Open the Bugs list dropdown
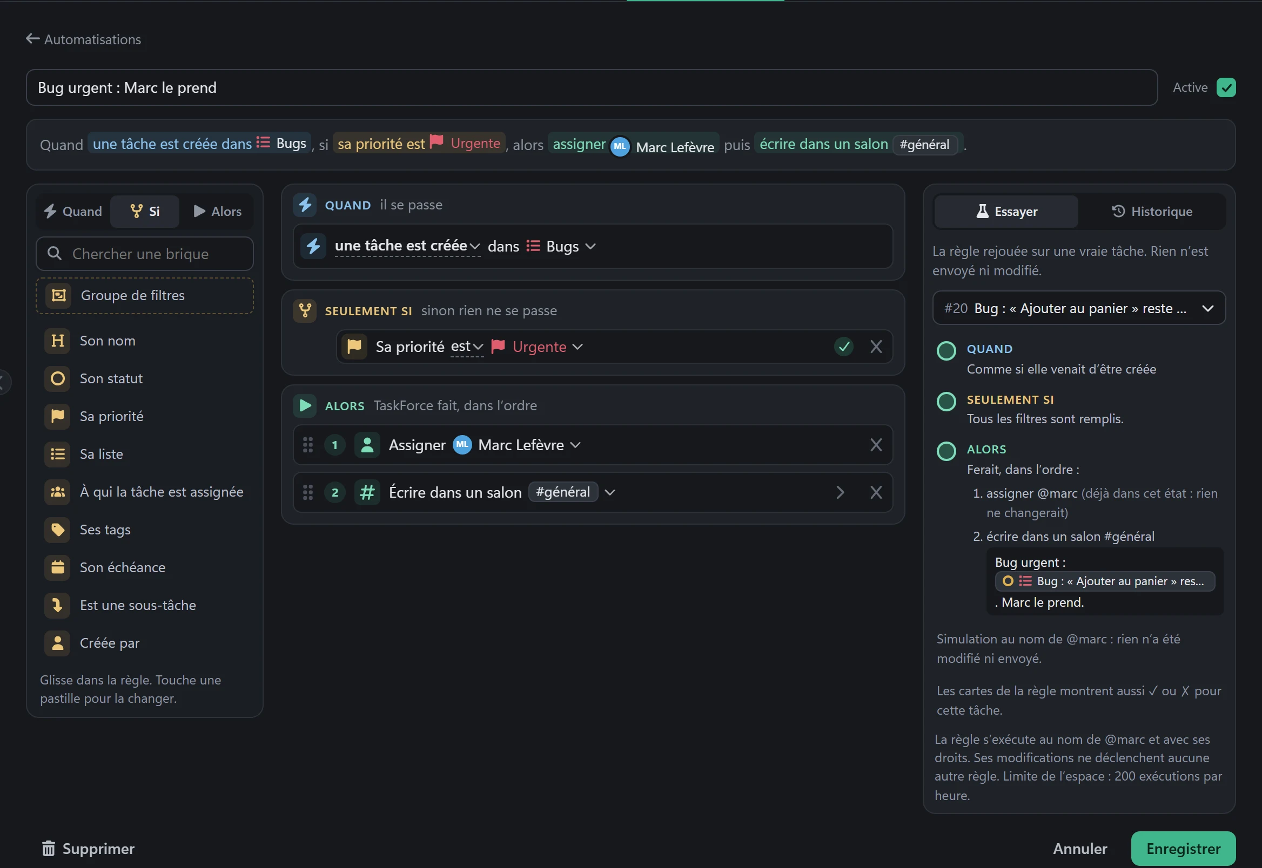Viewport: 1262px width, 868px height. [561, 246]
